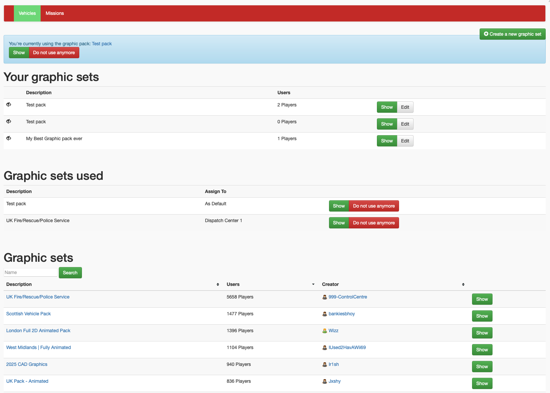Toggle visibility icon for My Best Graphic pack ever
Screen dimensions: 550x393
(x=9, y=138)
